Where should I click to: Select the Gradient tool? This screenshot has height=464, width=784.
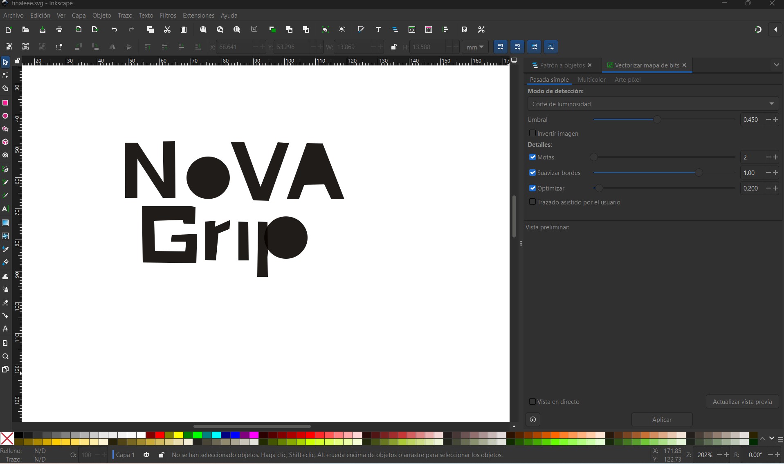pyautogui.click(x=5, y=223)
